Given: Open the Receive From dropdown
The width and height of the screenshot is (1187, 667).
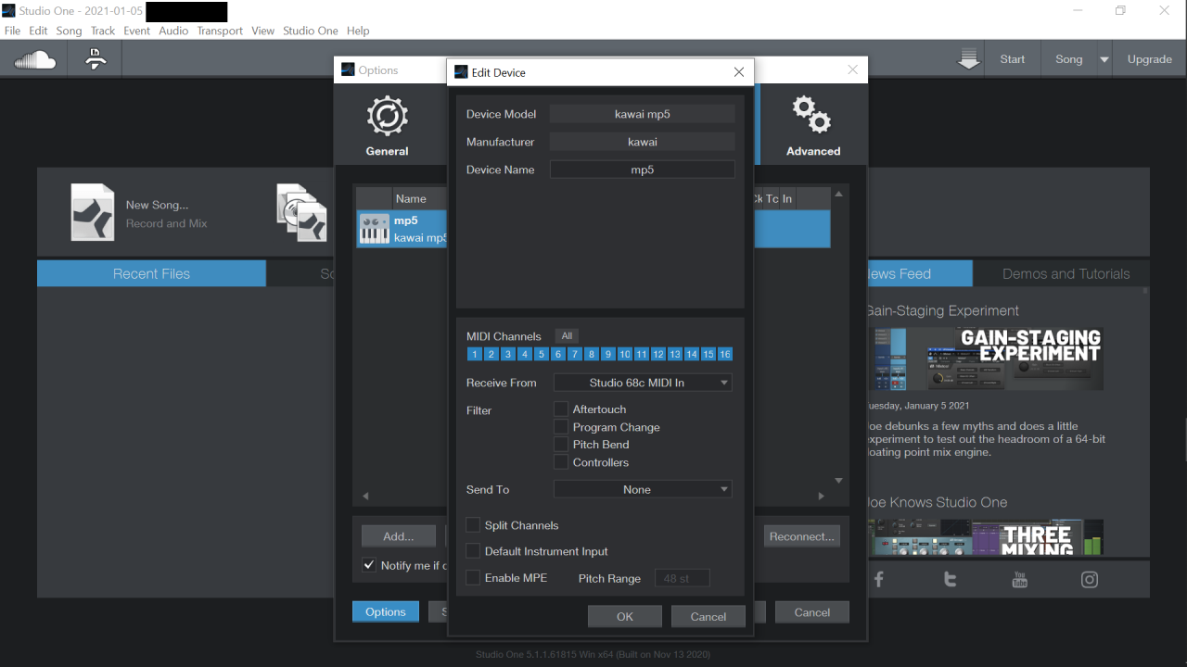Looking at the screenshot, I should click(x=643, y=383).
